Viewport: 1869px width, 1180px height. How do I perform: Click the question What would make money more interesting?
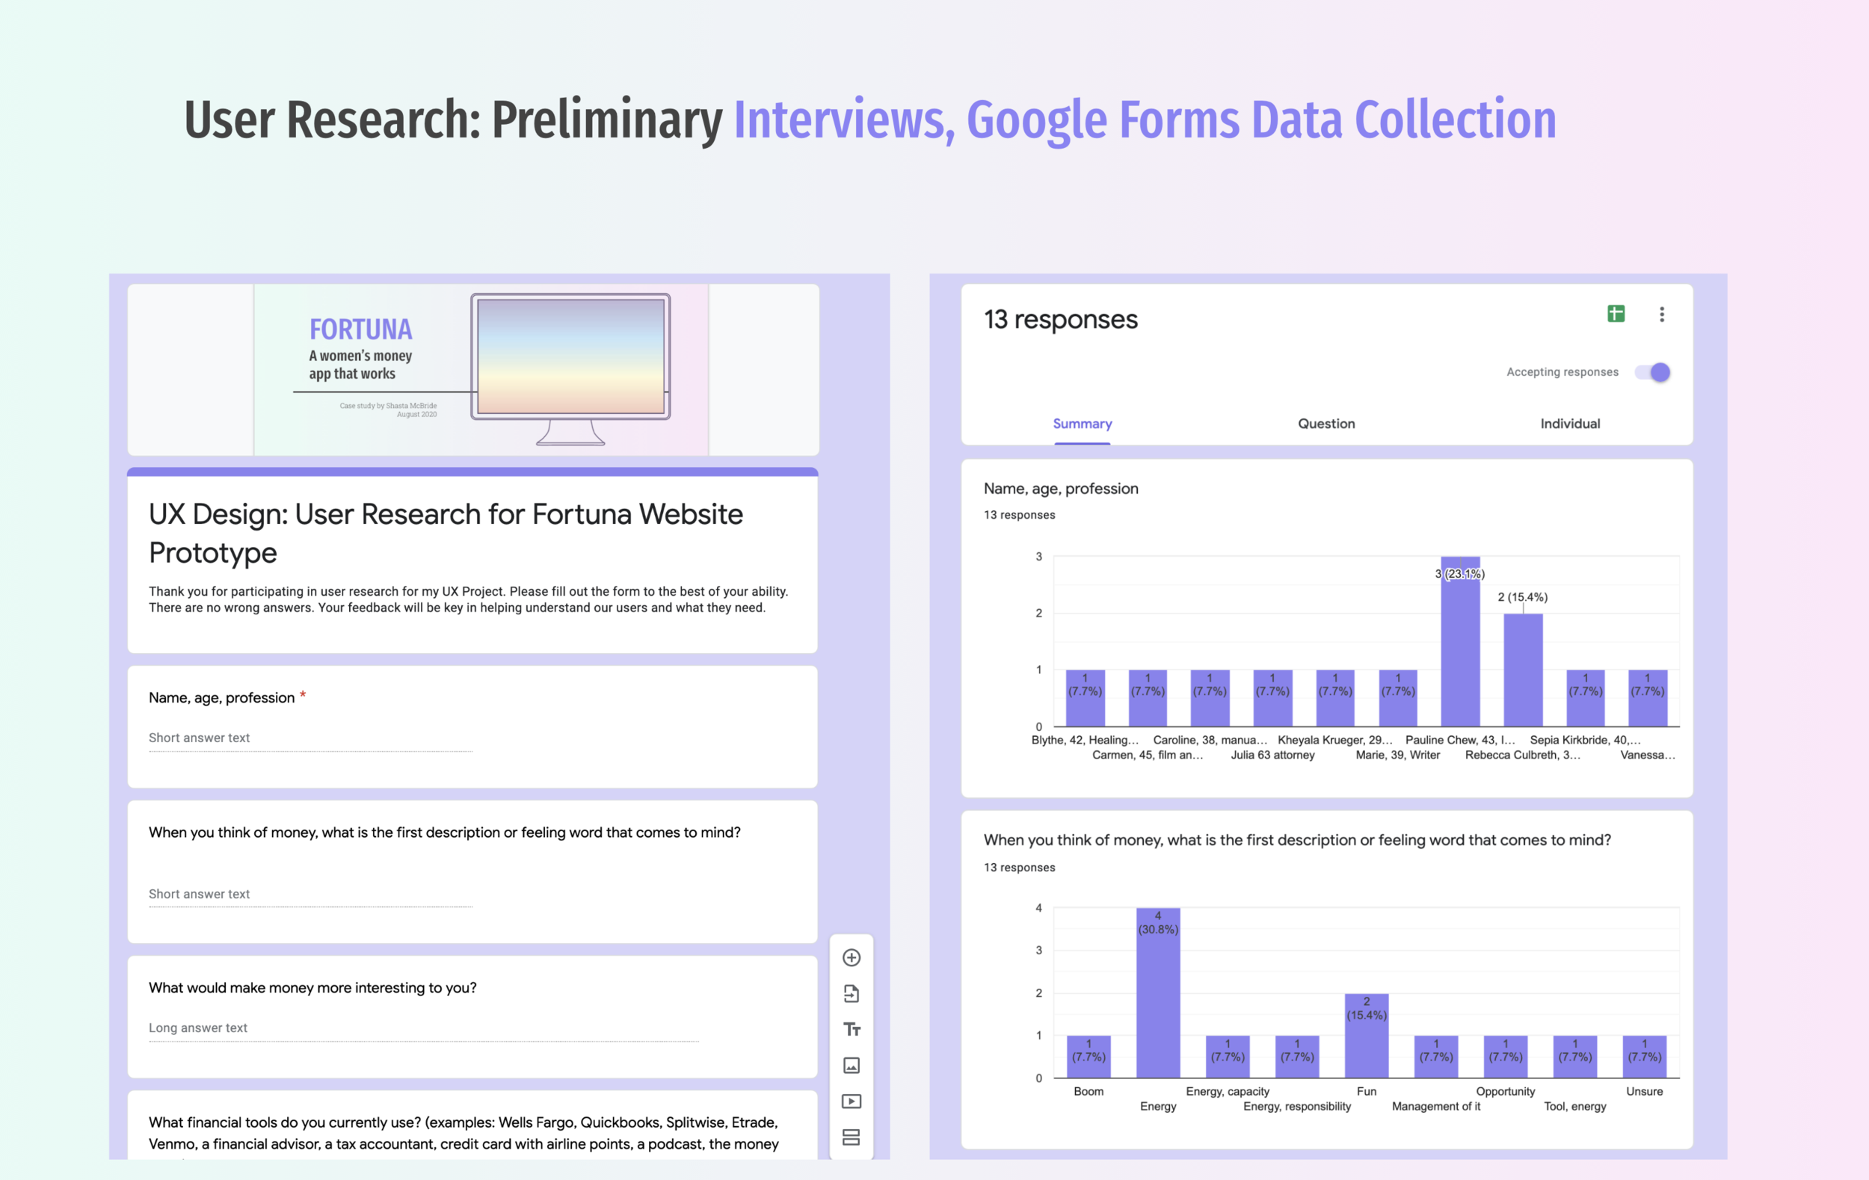[x=312, y=988]
